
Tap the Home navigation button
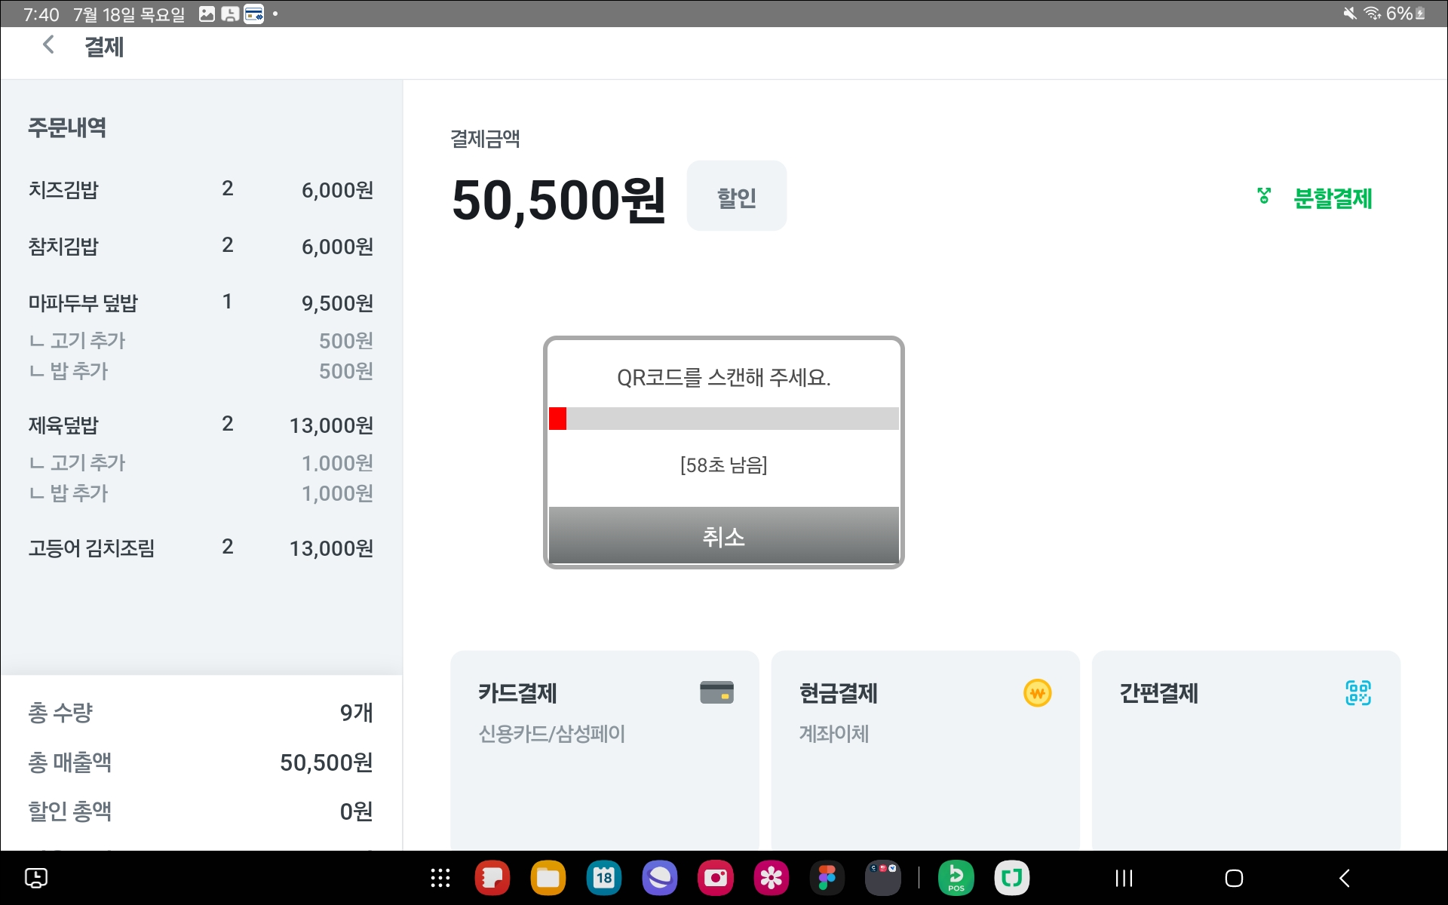coord(1234,878)
